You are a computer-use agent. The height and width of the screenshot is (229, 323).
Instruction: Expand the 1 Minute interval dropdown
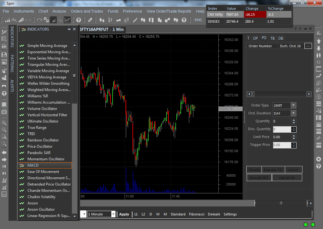(x=113, y=214)
